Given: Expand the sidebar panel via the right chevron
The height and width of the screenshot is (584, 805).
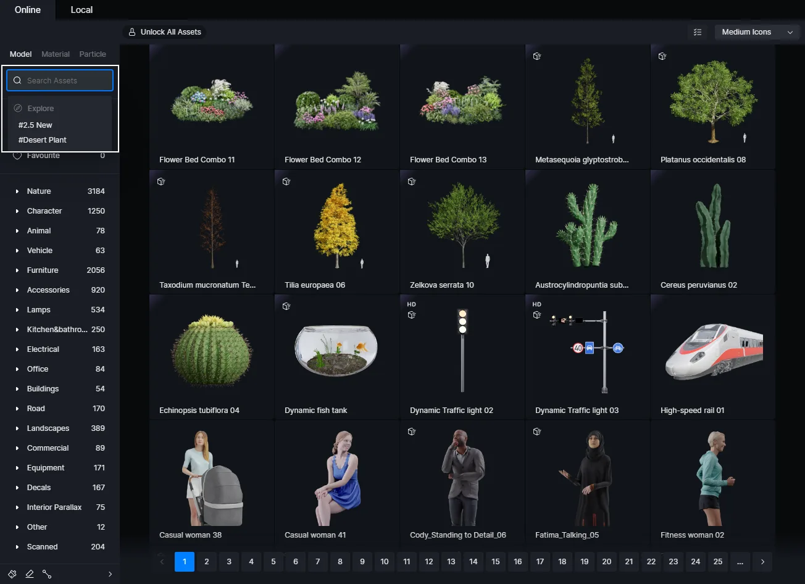Looking at the screenshot, I should tap(111, 574).
